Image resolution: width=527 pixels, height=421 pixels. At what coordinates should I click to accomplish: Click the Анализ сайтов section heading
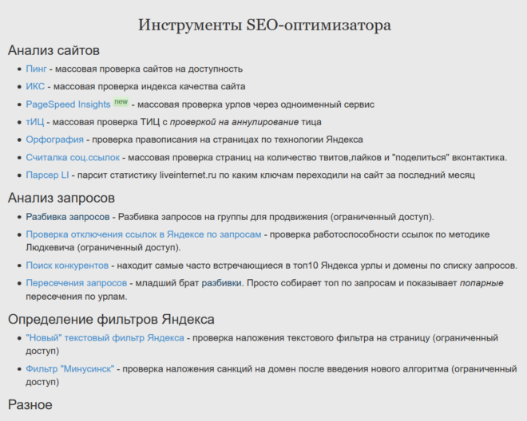click(54, 50)
